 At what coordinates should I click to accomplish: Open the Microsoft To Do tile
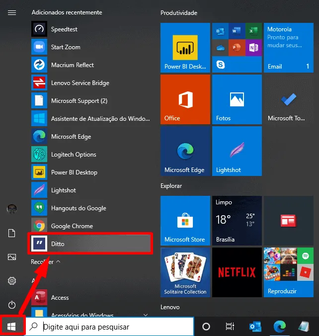pyautogui.click(x=289, y=99)
